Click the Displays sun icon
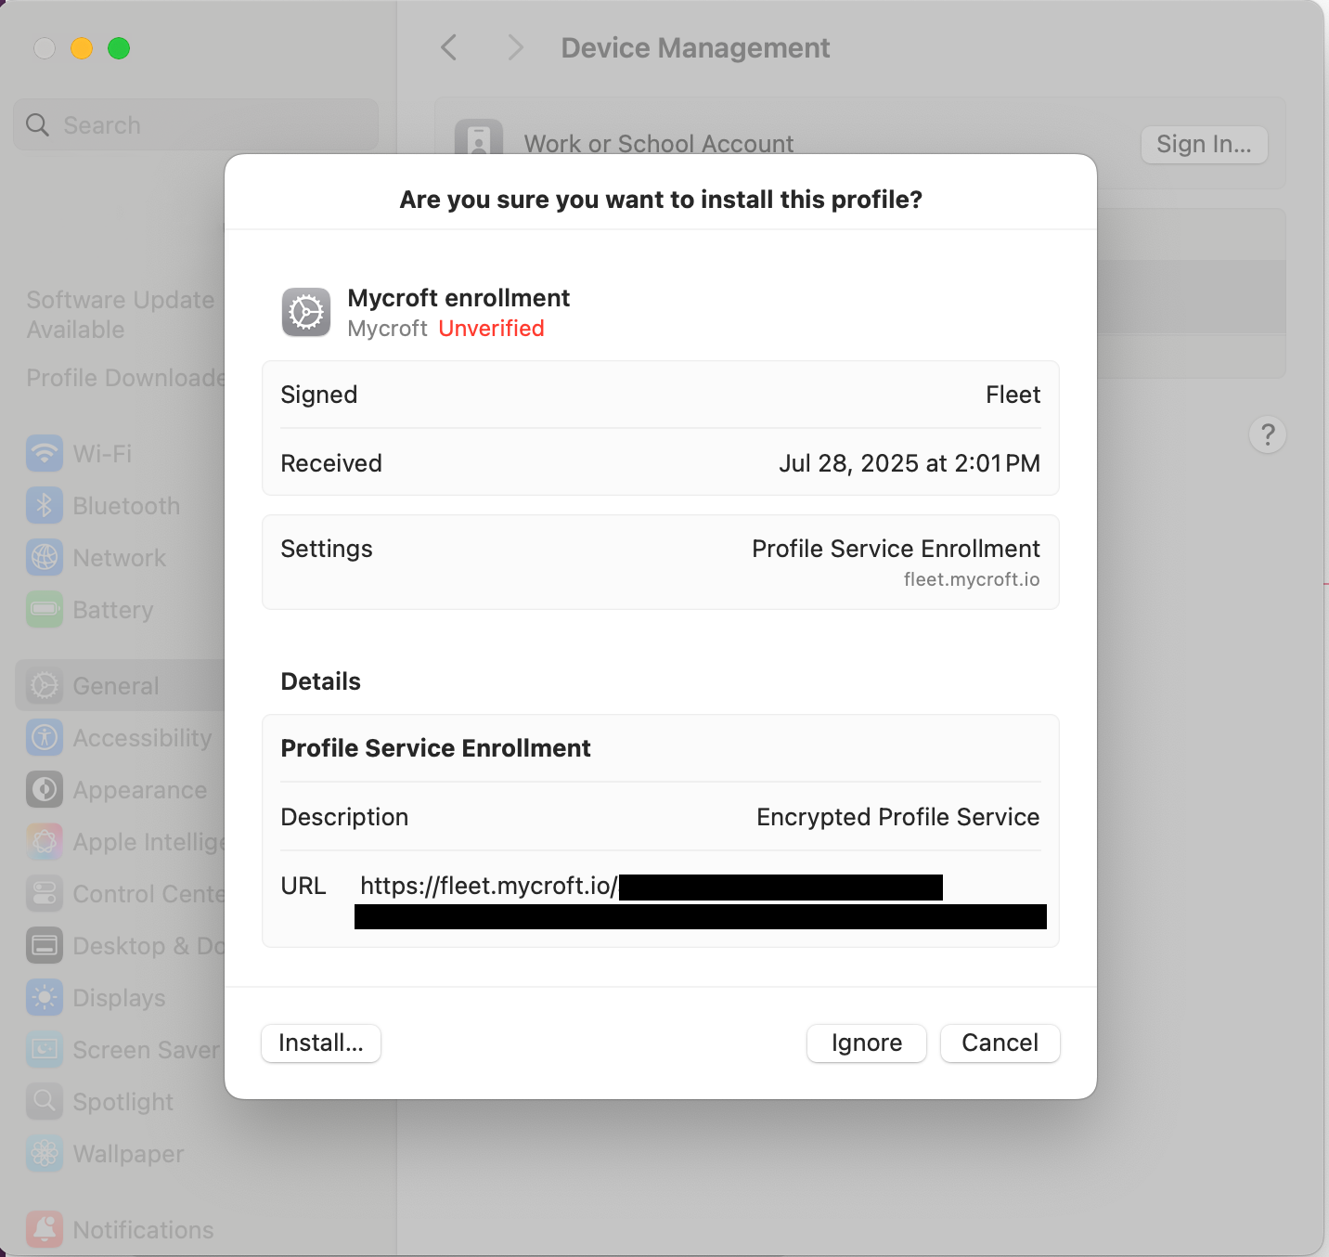This screenshot has width=1329, height=1257. coord(45,998)
